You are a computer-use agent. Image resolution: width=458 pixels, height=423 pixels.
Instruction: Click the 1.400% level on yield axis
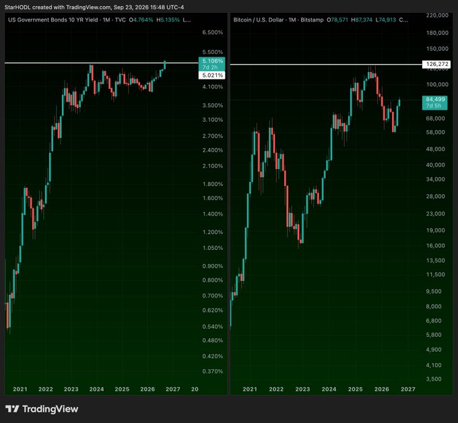point(213,214)
